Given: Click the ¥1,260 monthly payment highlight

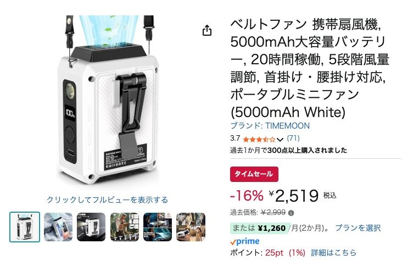Looking at the screenshot, I should tap(260, 228).
